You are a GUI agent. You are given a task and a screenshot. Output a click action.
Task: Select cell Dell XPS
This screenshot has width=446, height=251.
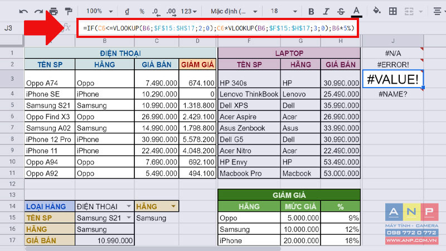249,105
